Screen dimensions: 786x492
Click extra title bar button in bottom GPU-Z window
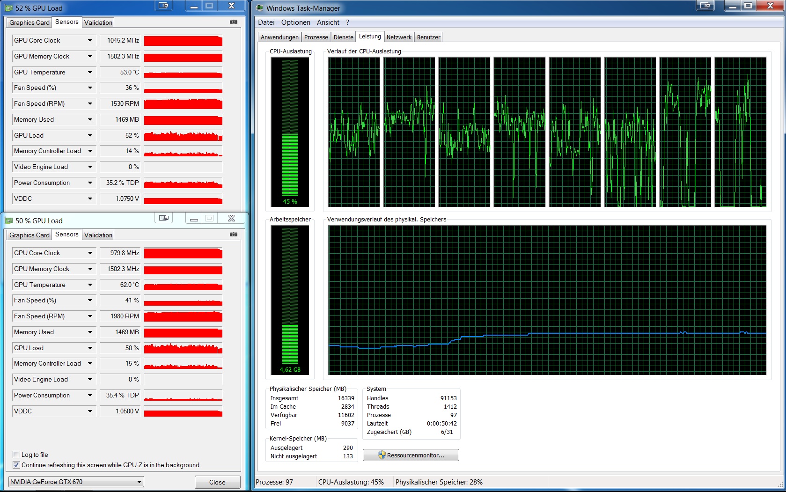tap(163, 218)
